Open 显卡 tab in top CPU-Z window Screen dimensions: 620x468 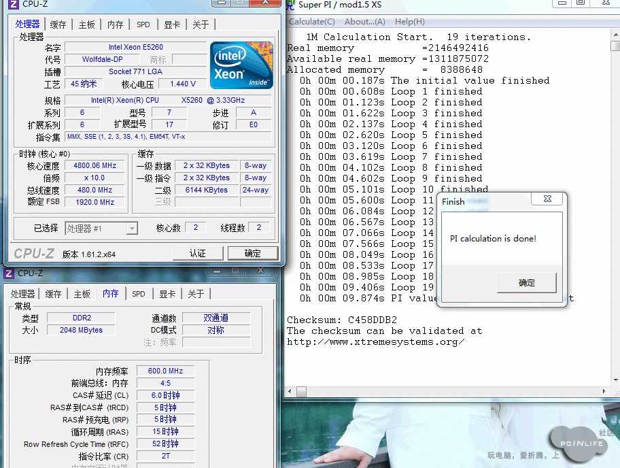point(172,24)
